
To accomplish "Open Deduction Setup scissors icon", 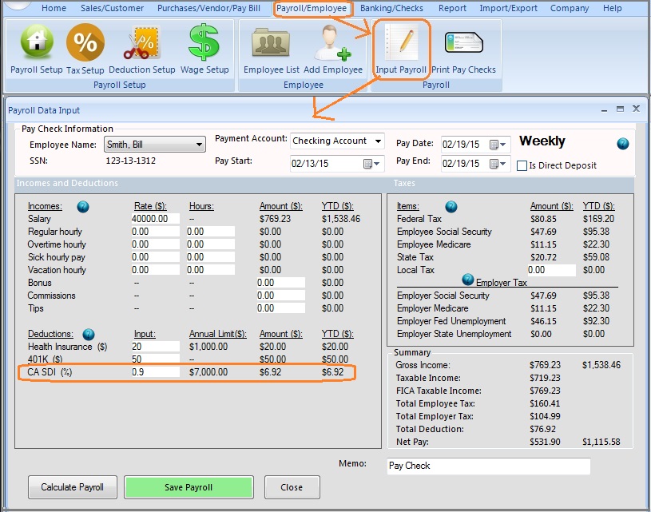I will (x=141, y=44).
